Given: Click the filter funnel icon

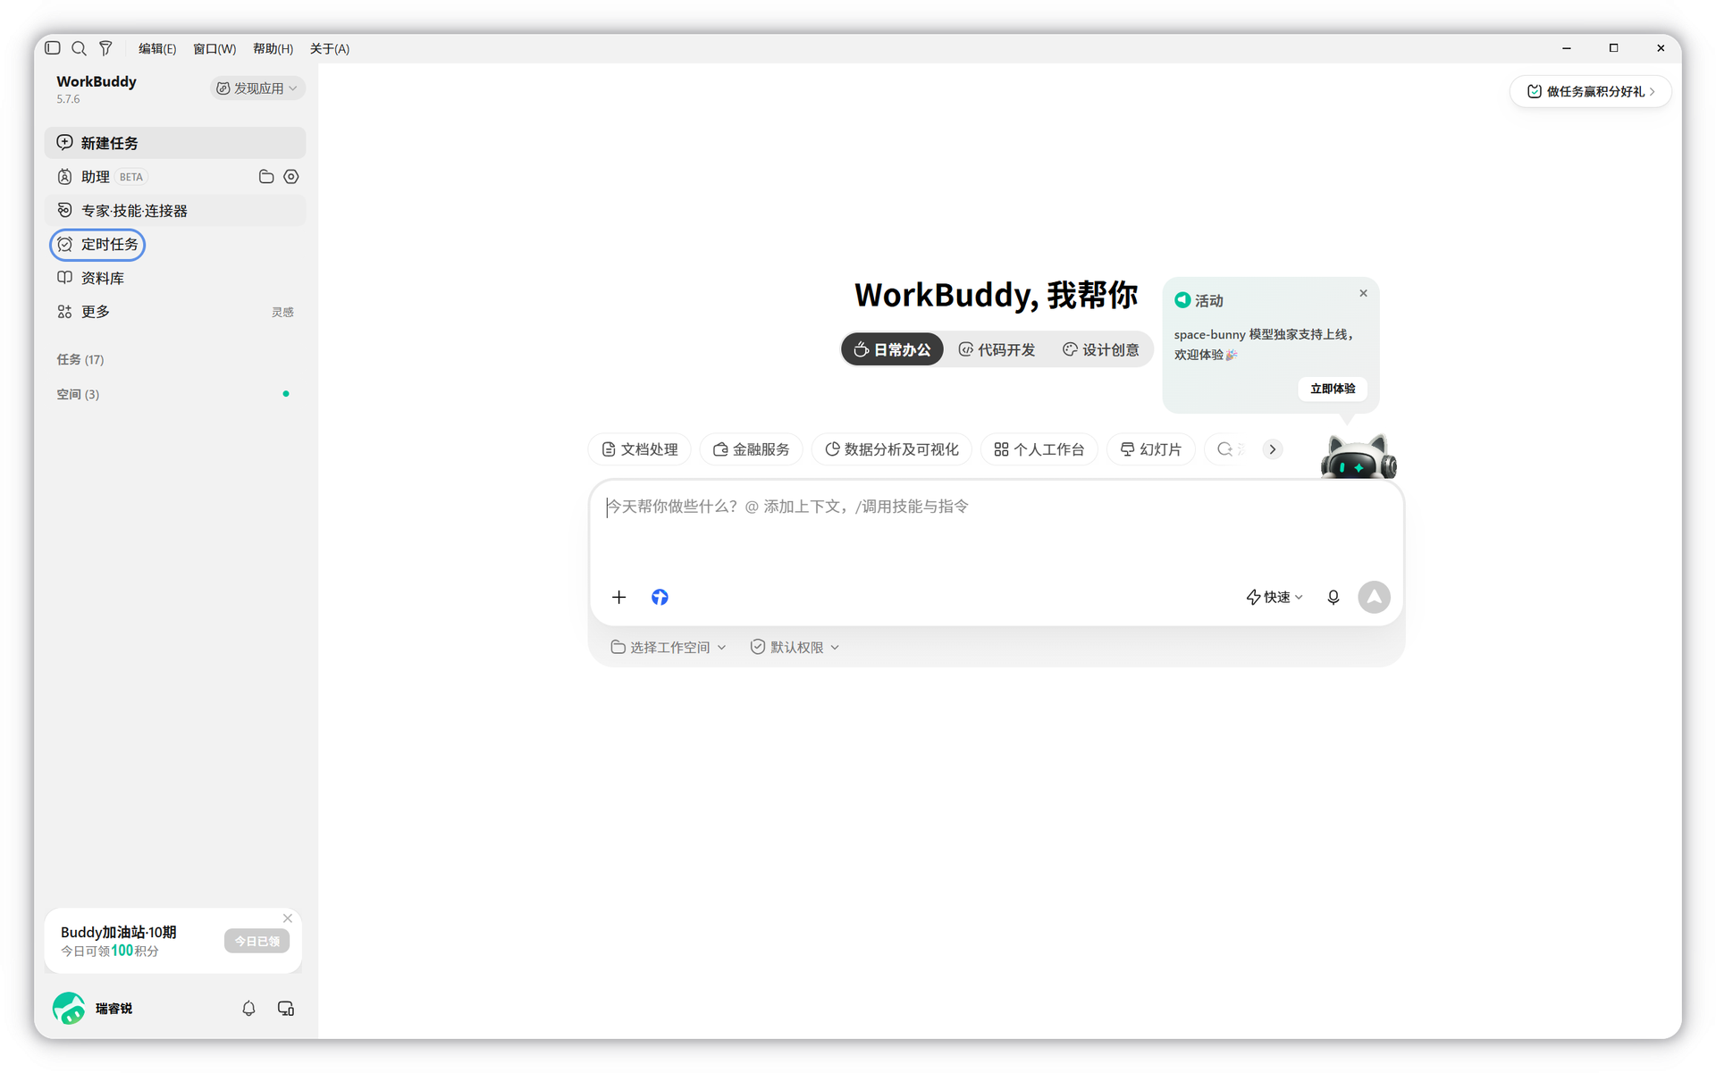Looking at the screenshot, I should coord(105,48).
